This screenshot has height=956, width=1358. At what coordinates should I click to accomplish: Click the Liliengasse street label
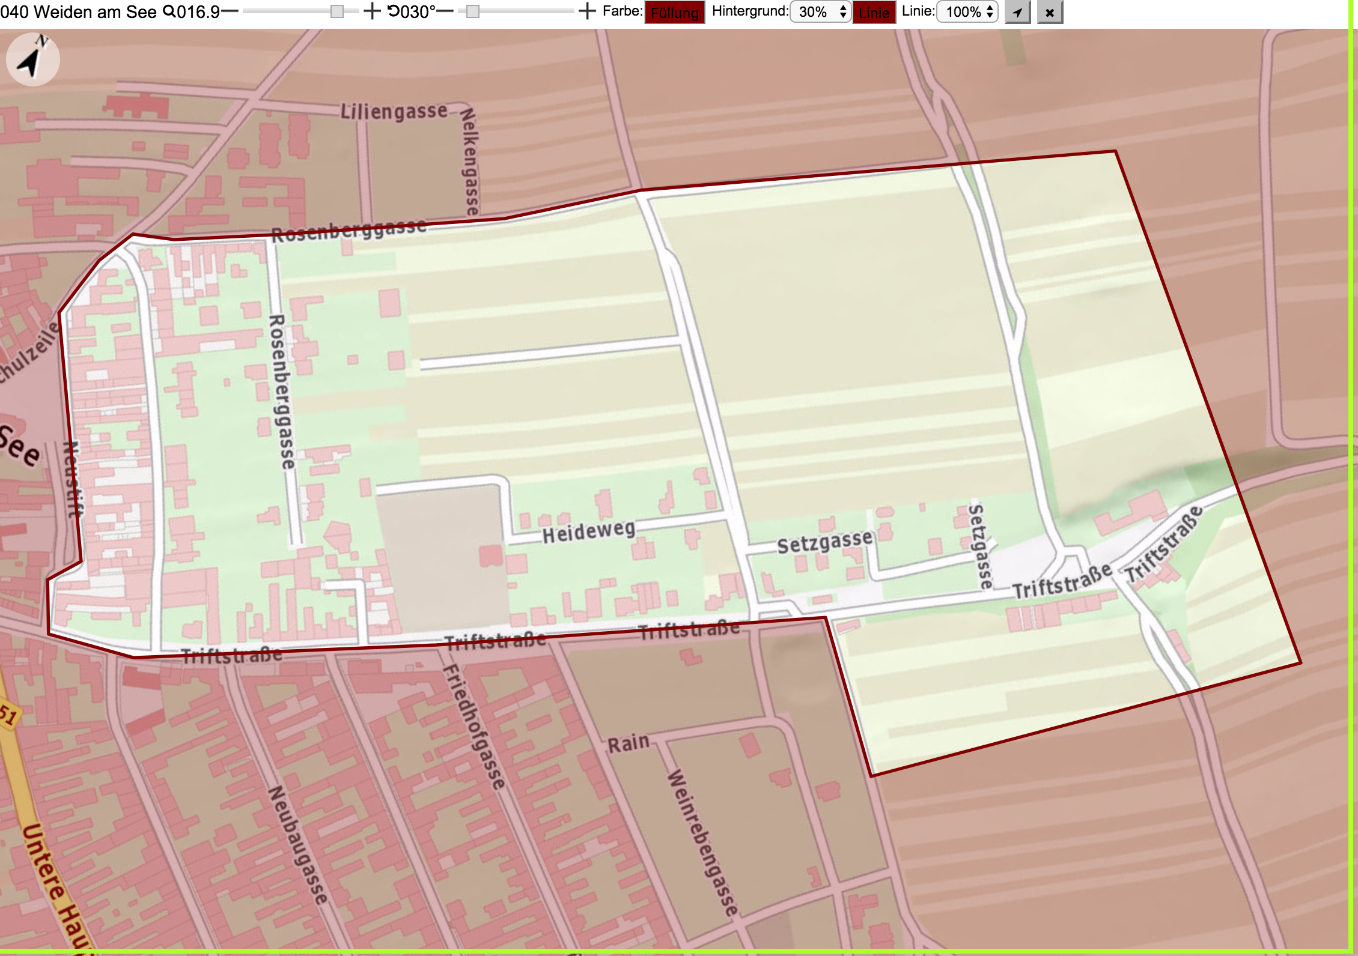394,112
